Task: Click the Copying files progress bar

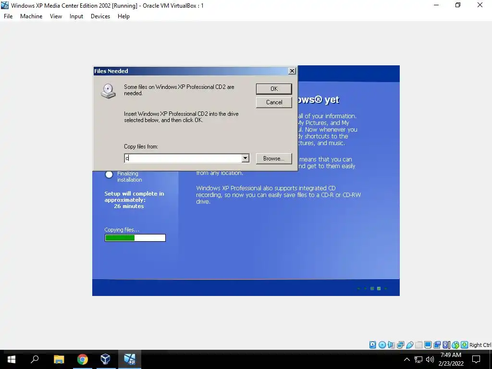Action: pos(135,238)
